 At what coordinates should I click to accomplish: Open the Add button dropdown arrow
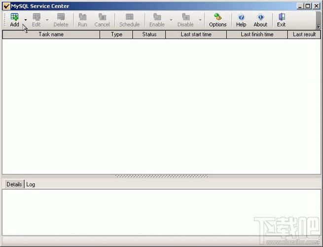click(26, 20)
